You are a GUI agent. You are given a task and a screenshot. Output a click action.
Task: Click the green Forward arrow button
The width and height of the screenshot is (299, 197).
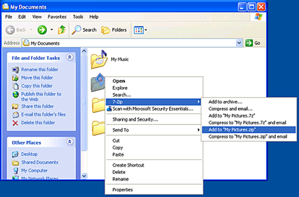click(42, 30)
